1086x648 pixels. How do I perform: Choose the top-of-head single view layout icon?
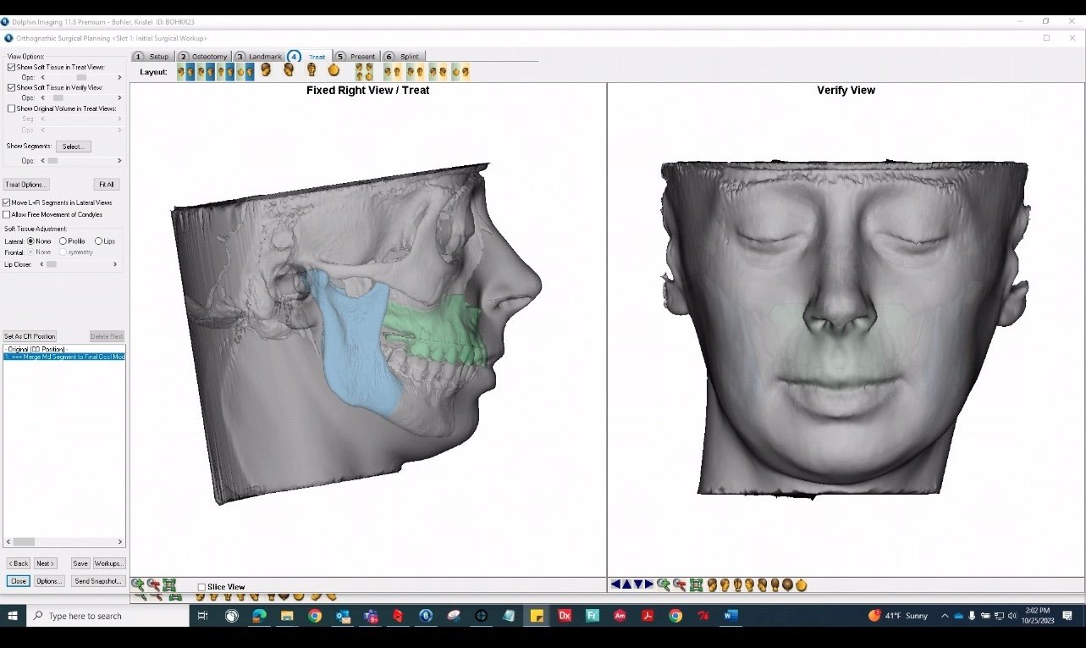[x=334, y=71]
